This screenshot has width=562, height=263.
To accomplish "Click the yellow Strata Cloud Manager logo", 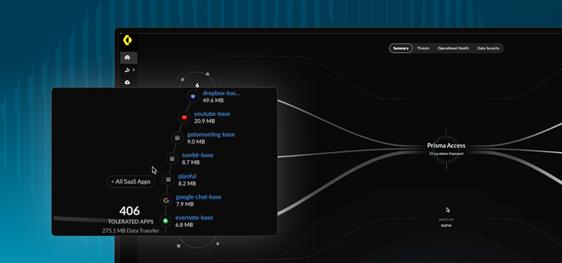I will (127, 40).
